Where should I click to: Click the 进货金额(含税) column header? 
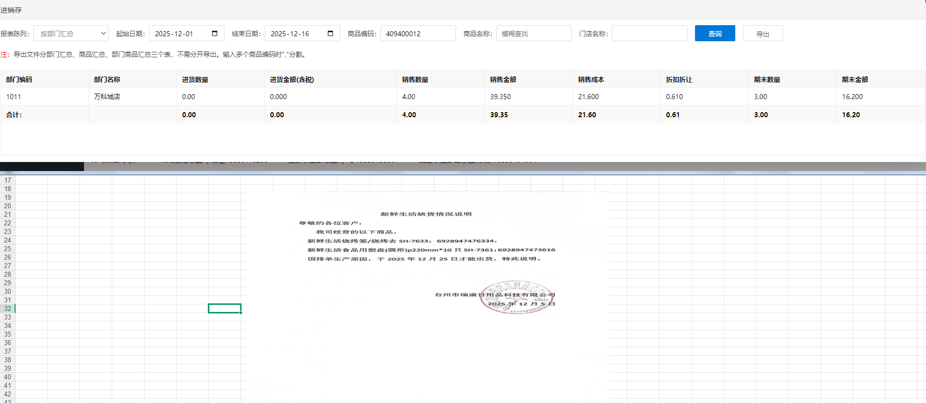pos(292,79)
